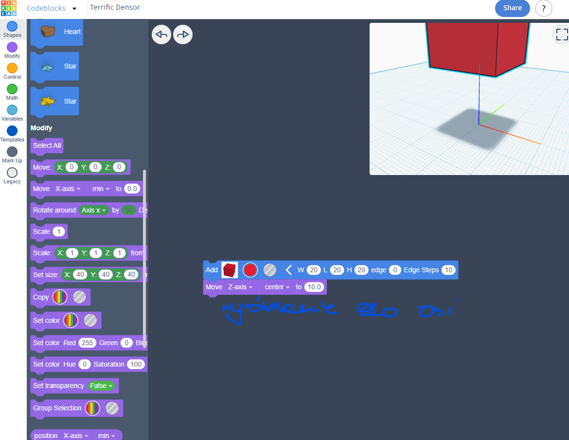
Task: Click the Share button
Action: [x=512, y=8]
